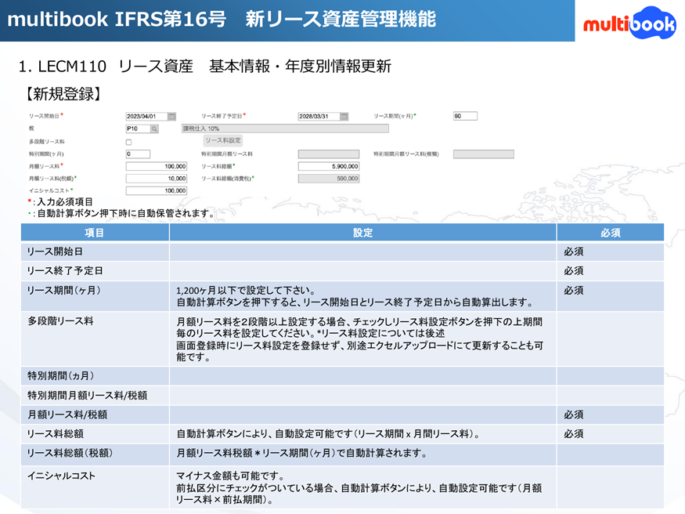This screenshot has width=685, height=514.
Task: Open the calendar picker for lease start date
Action: [x=171, y=116]
